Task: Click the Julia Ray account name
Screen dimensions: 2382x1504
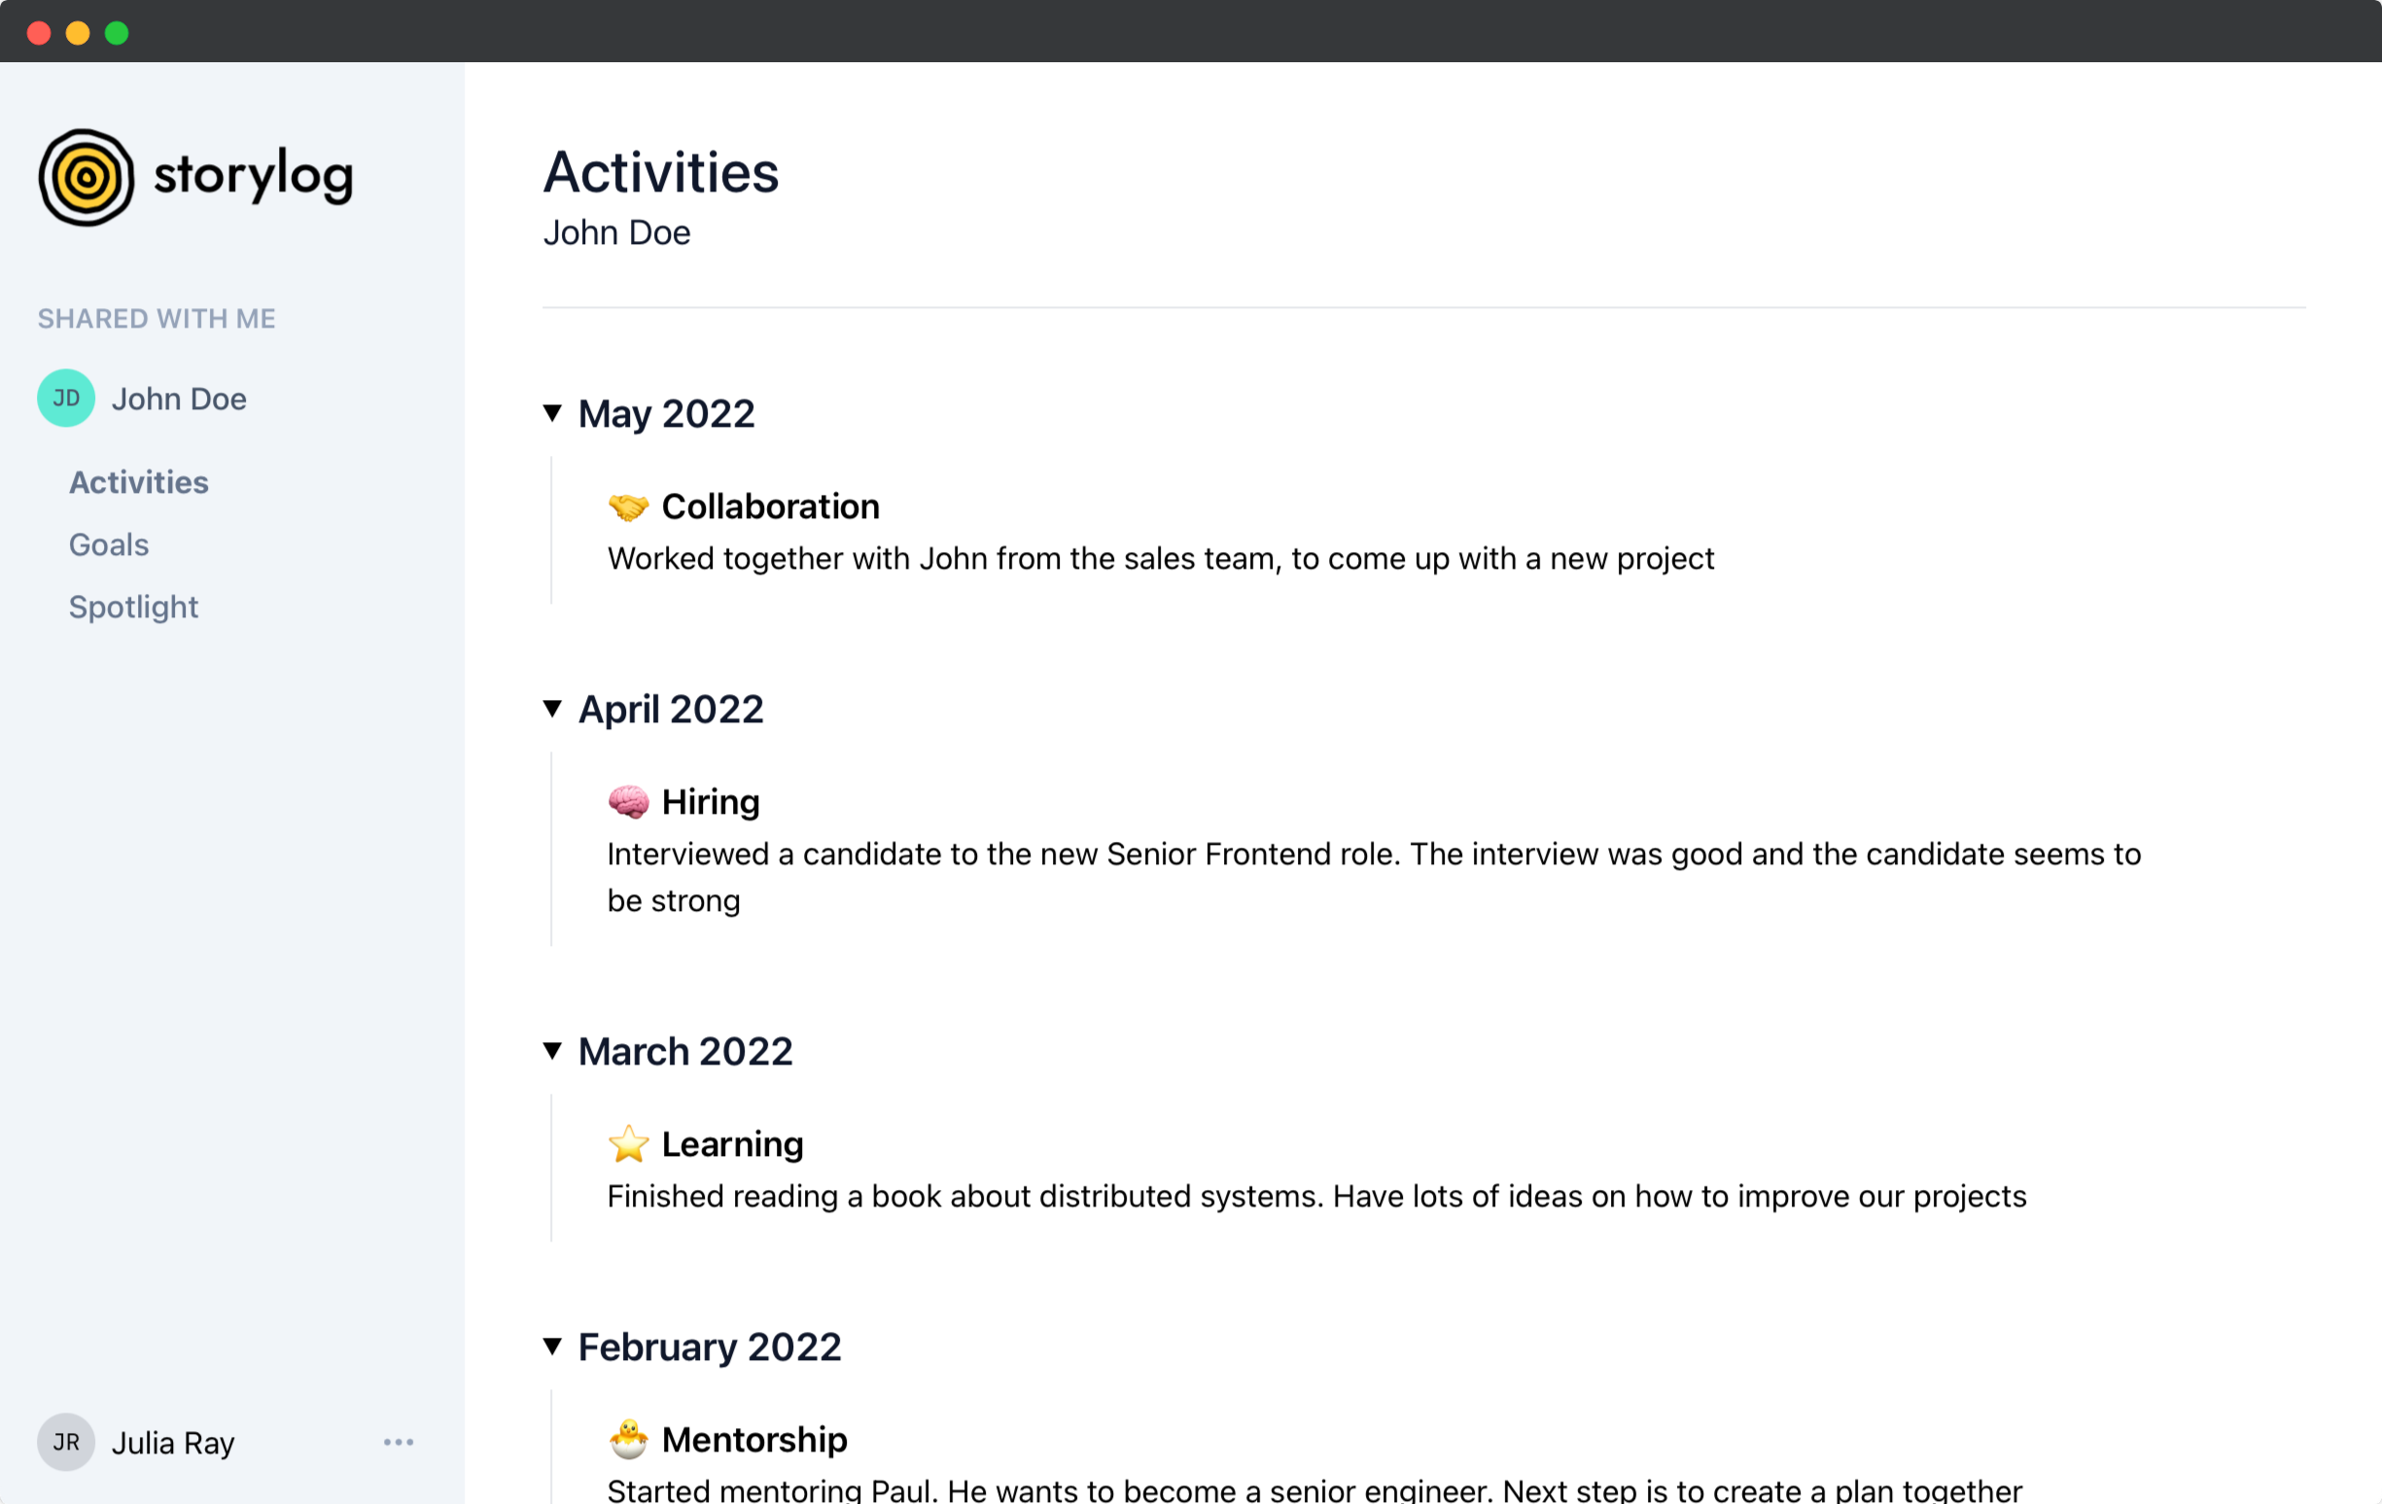Action: (x=173, y=1443)
